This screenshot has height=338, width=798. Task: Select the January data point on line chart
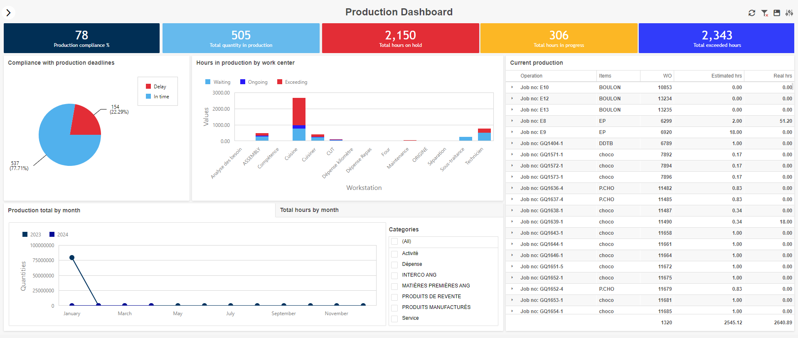point(72,258)
